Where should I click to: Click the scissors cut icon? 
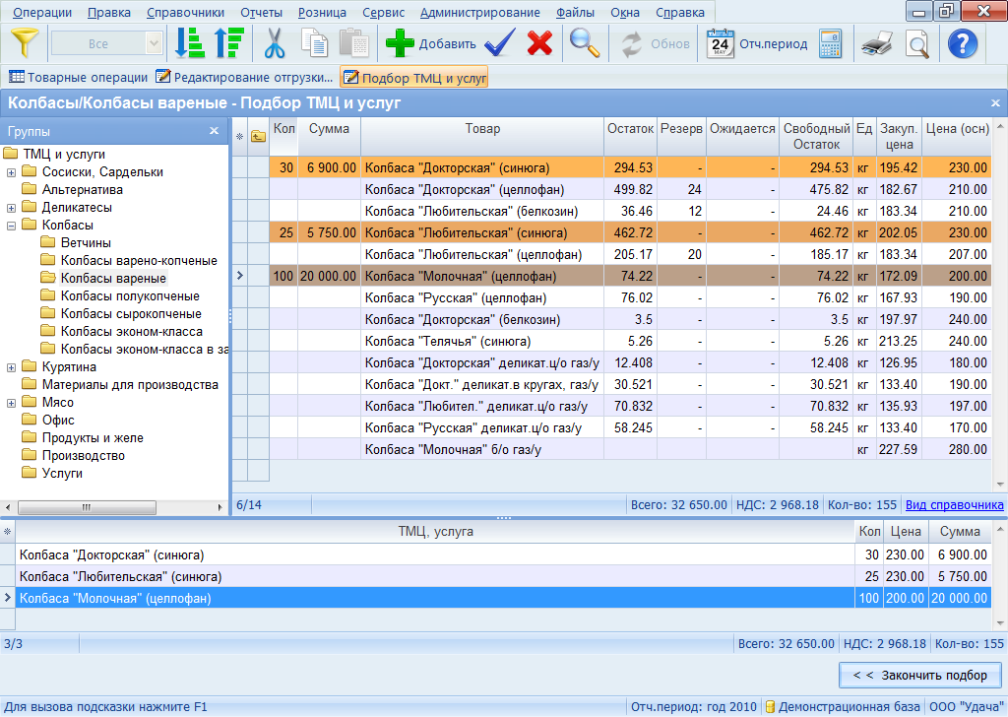pos(274,44)
